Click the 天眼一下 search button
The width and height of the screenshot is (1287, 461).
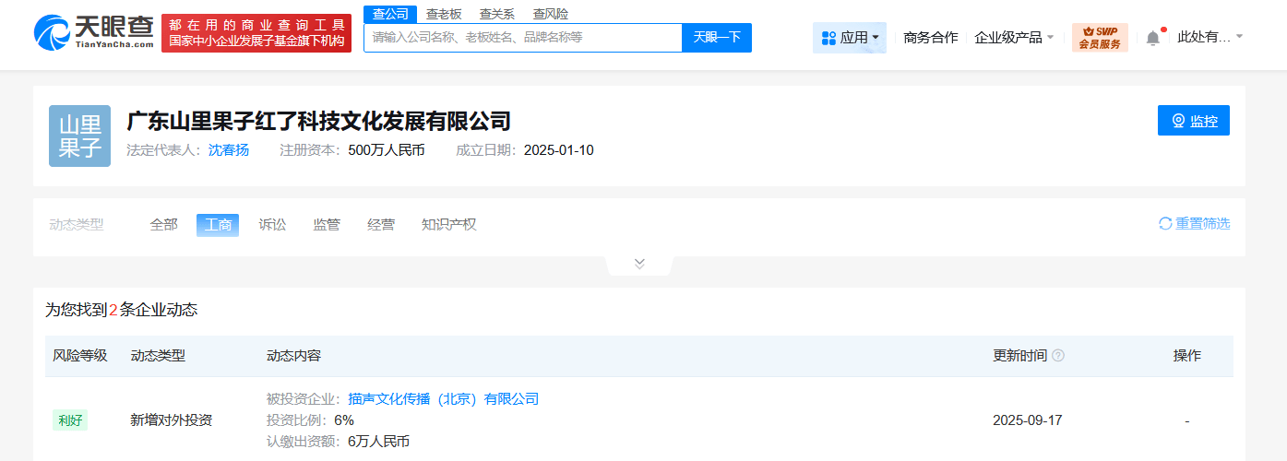pyautogui.click(x=717, y=38)
